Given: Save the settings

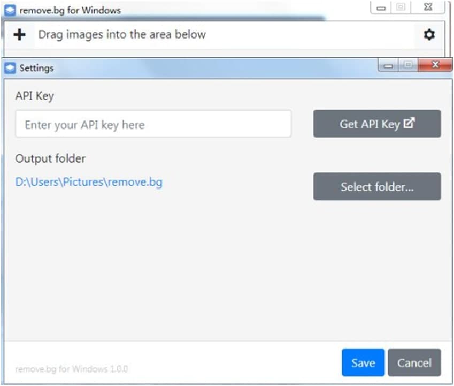Looking at the screenshot, I should click(363, 363).
